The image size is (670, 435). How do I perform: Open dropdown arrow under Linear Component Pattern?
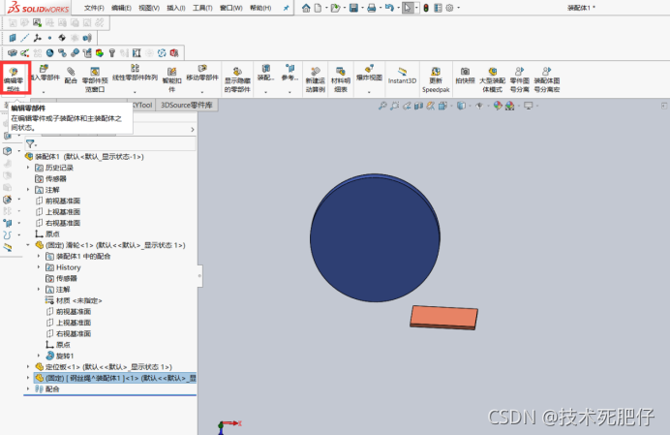(135, 92)
